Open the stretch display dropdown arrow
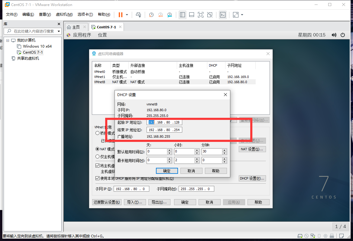Image resolution: width=353 pixels, height=241 pixels. 242,15
